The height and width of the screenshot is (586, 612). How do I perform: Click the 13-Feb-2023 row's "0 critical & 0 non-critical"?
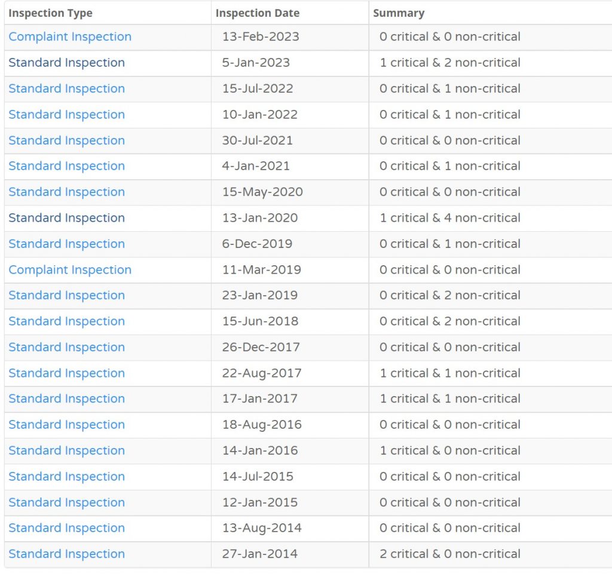point(450,36)
